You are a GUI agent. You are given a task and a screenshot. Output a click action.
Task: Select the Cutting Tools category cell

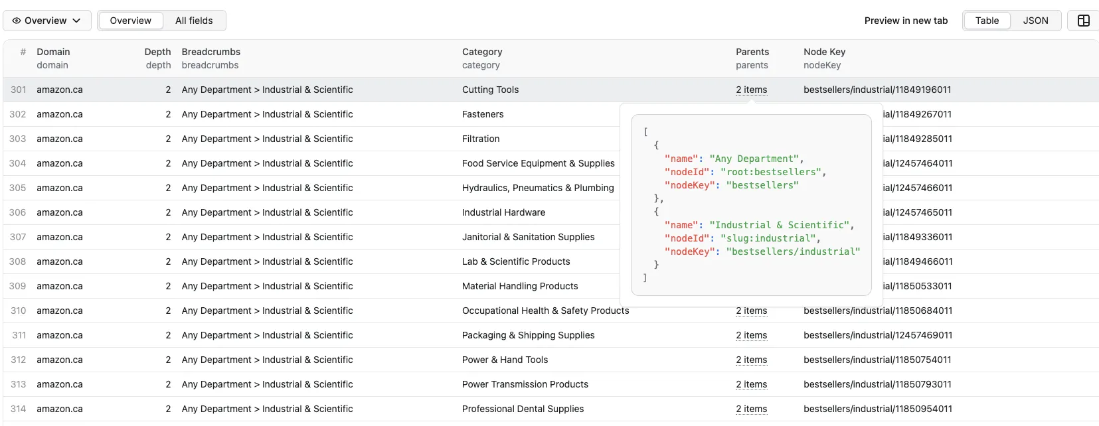(490, 90)
